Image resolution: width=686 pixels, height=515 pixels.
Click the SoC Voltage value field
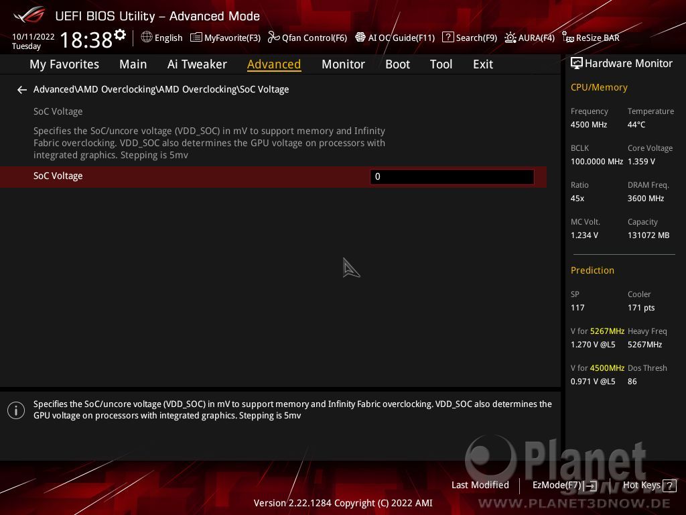452,177
